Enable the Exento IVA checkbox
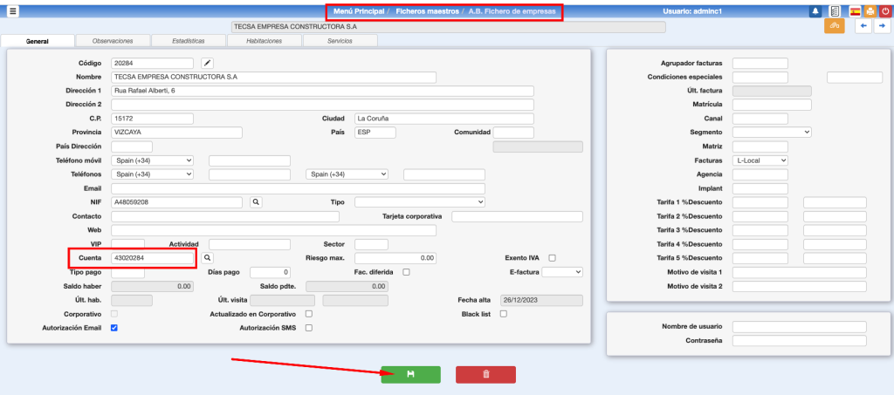Image resolution: width=894 pixels, height=395 pixels. click(552, 258)
